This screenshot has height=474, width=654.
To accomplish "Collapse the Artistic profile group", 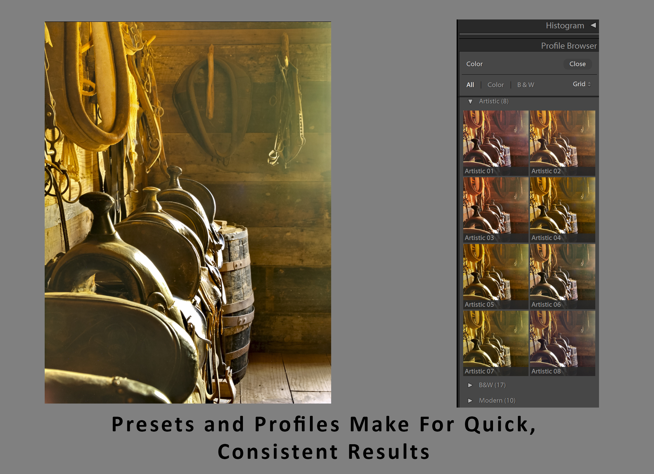I will (x=470, y=101).
